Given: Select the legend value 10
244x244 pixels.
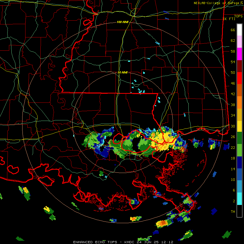Looking at the screenshot, I should [233, 179].
